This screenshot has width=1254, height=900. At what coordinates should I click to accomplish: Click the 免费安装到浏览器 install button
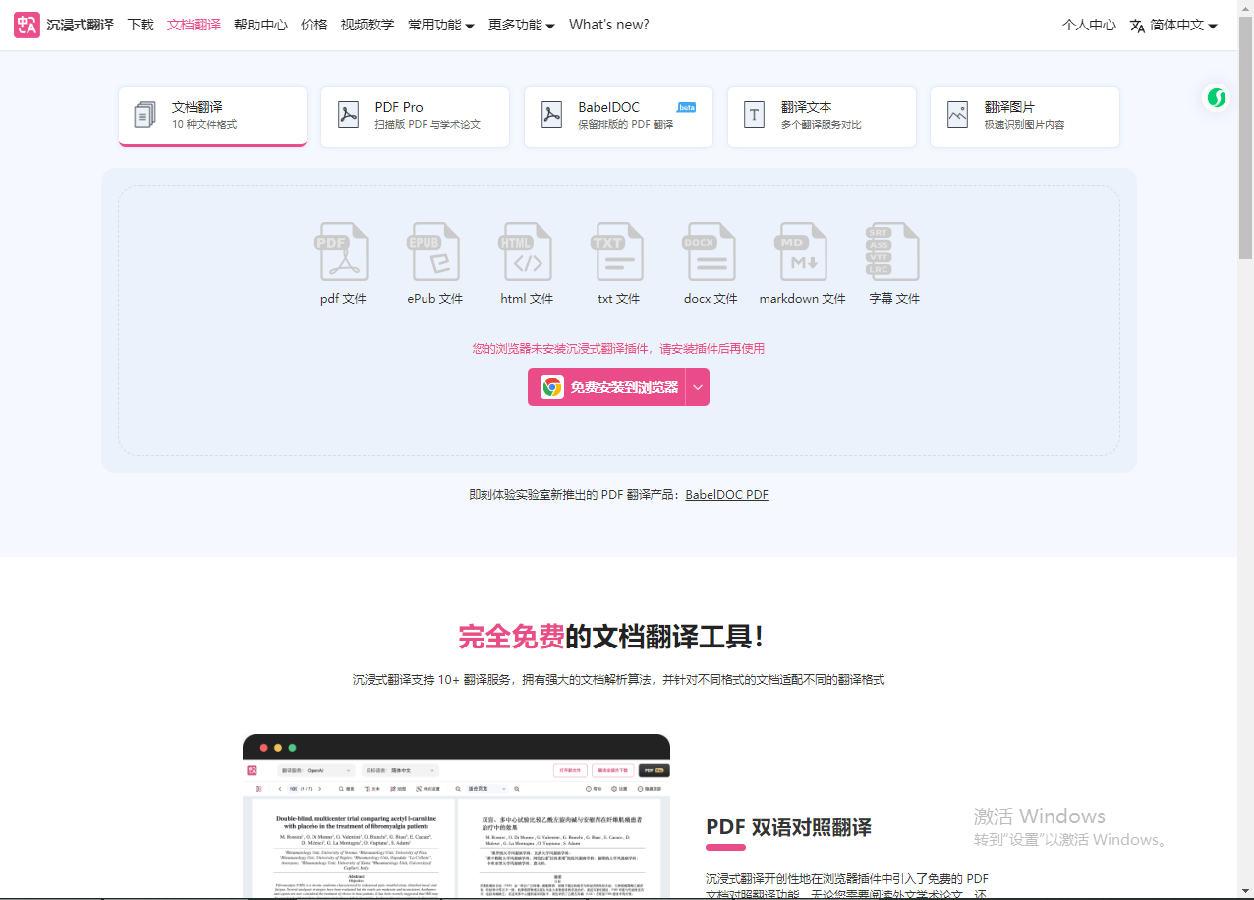tap(606, 387)
